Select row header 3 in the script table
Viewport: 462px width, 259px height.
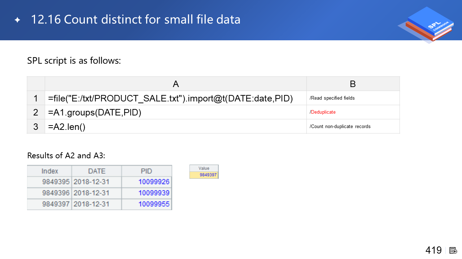[36, 127]
